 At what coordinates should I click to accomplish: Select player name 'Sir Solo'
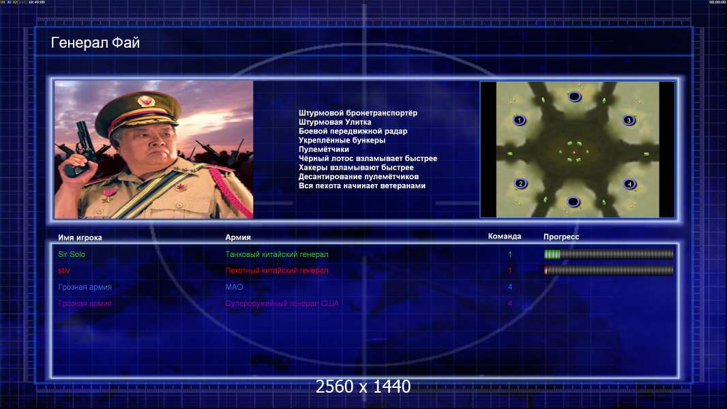point(72,254)
